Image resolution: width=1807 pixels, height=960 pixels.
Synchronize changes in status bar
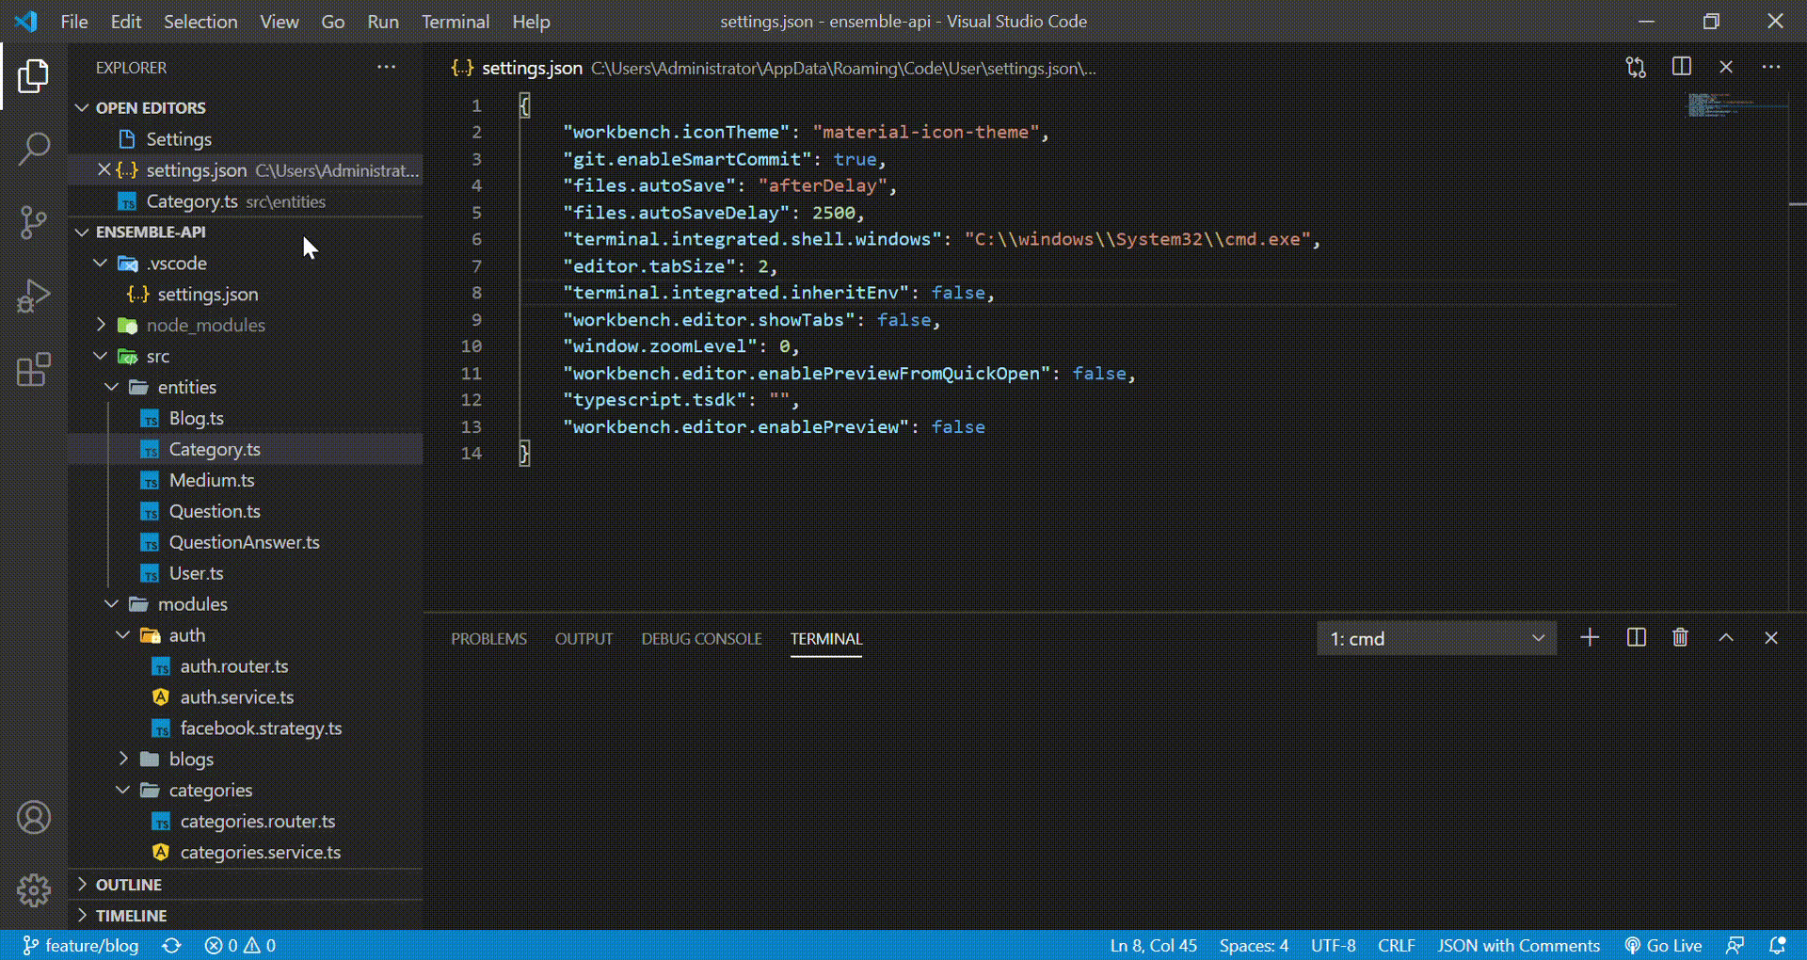171,945
